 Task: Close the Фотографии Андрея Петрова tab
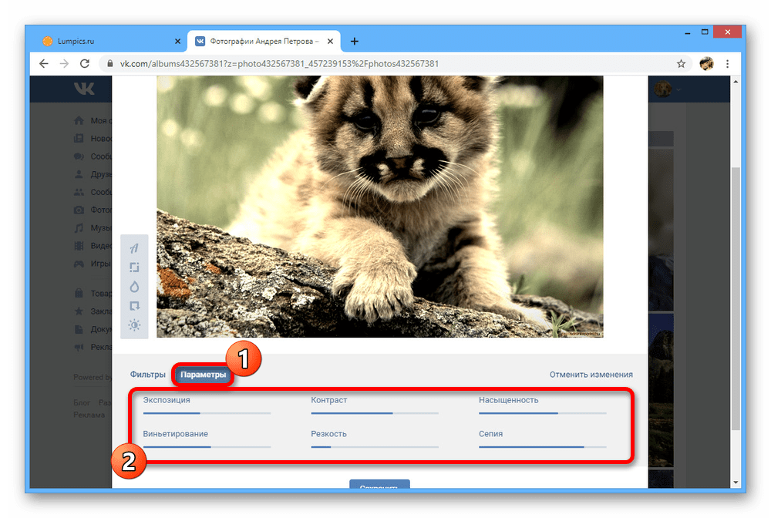[x=331, y=42]
